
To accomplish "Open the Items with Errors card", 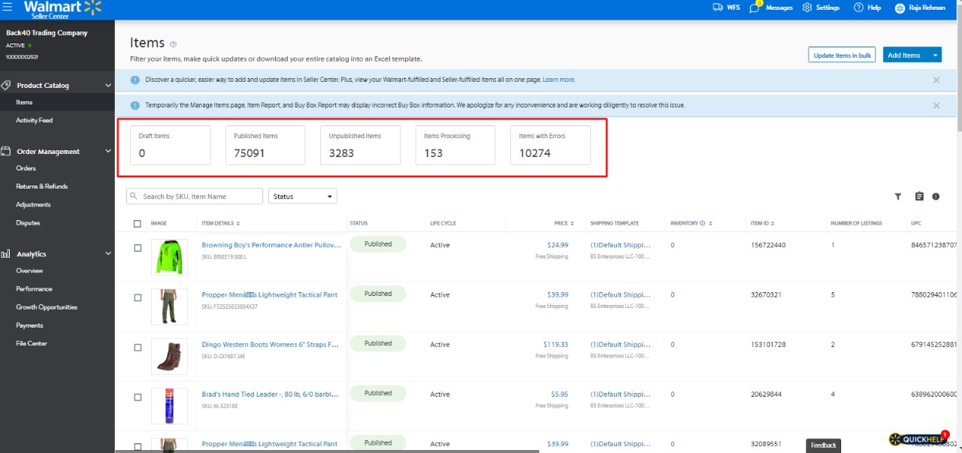I will coord(550,145).
